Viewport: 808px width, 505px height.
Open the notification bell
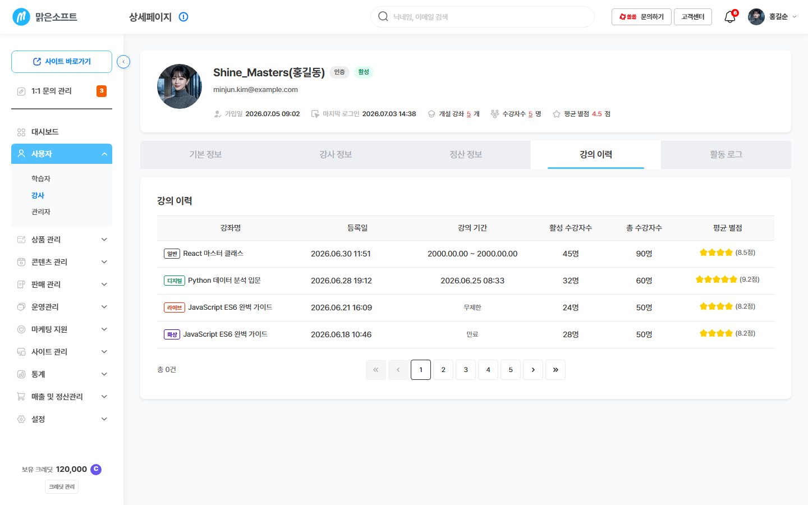pos(729,17)
